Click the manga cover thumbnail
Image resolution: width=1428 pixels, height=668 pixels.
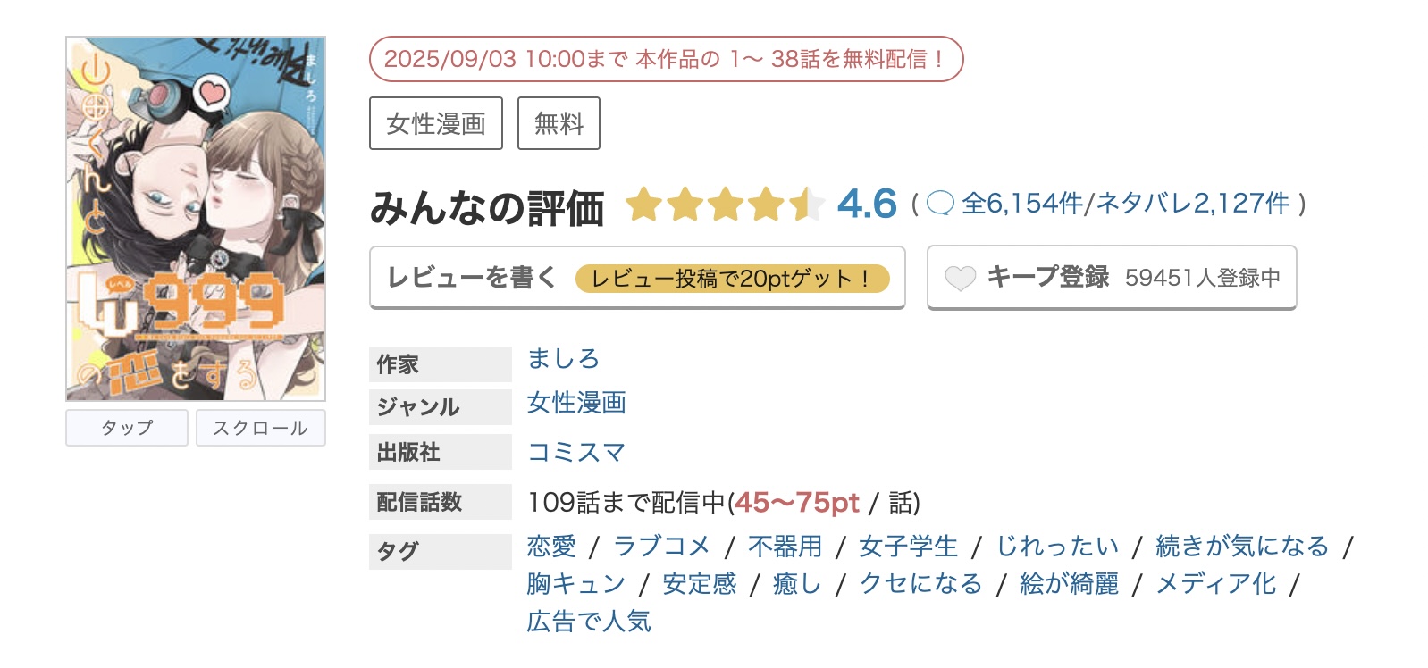193,214
